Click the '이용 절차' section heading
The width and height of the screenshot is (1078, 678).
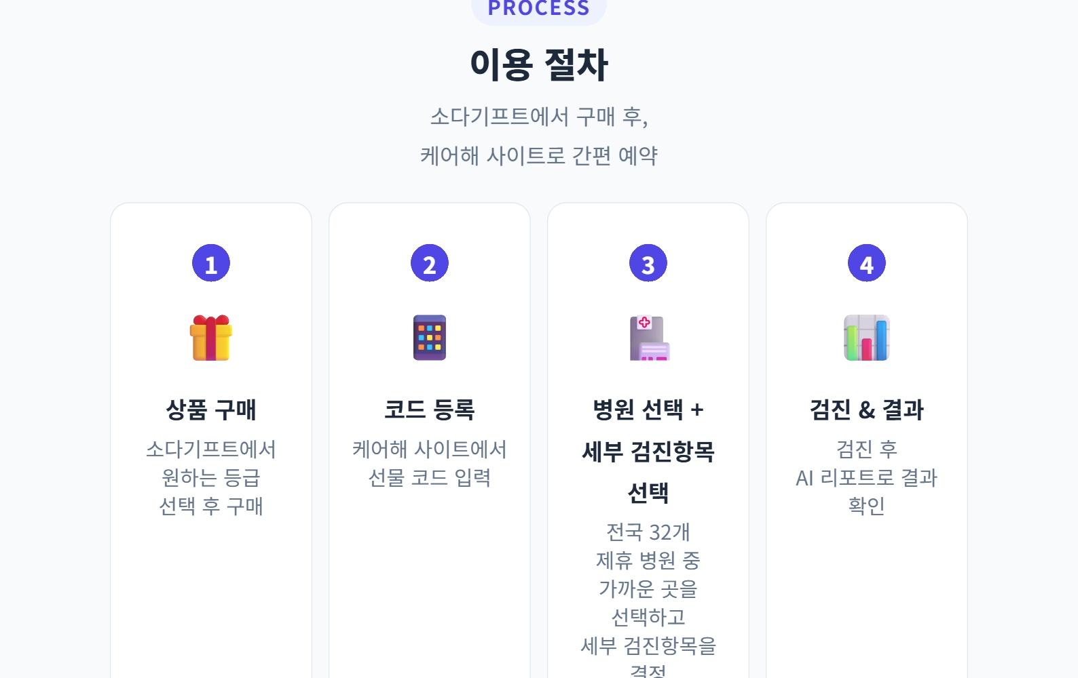[539, 65]
